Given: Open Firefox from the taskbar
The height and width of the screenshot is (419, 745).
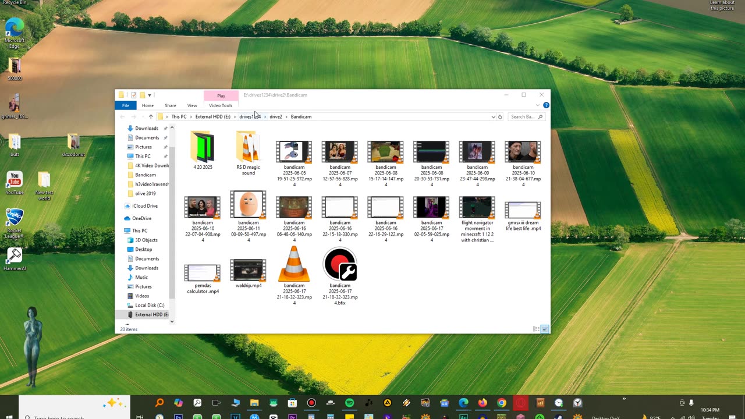Looking at the screenshot, I should [x=483, y=403].
